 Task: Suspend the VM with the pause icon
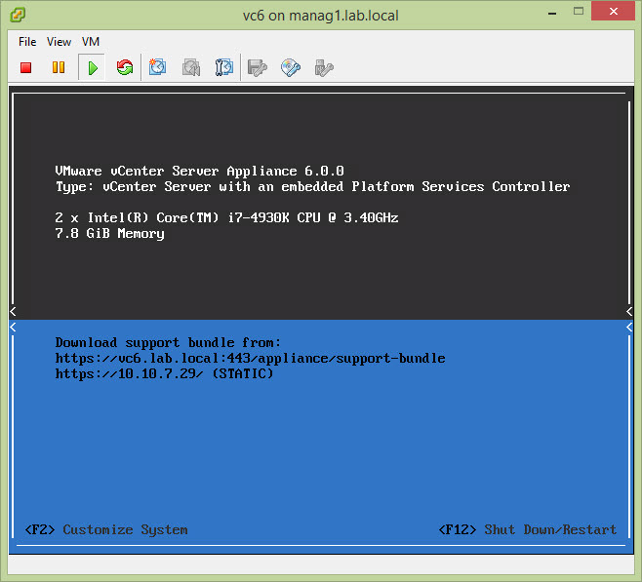59,67
